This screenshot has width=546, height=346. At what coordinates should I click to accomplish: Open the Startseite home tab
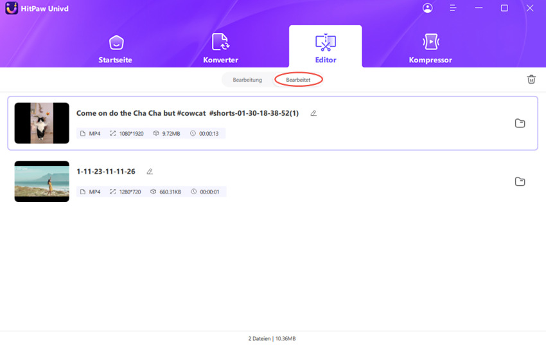tap(116, 49)
